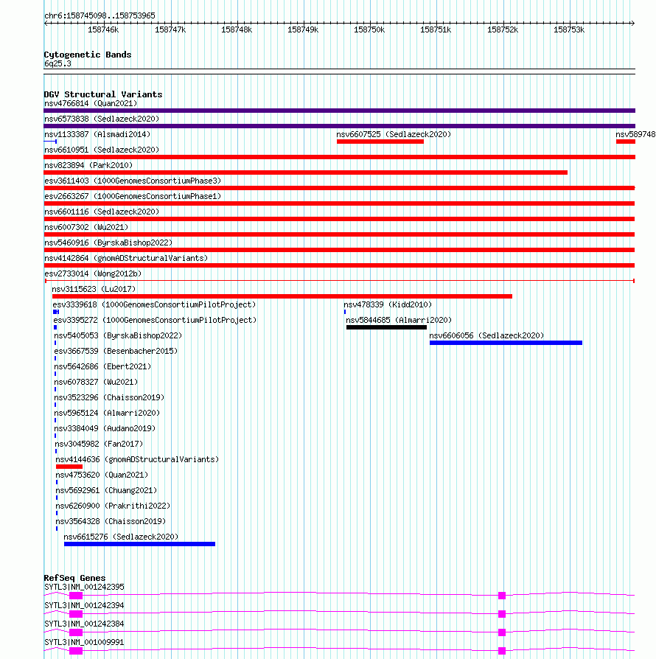This screenshot has width=656, height=659.
Task: Open nsv5692961 (Chuang2021) variant
Action: [106, 490]
